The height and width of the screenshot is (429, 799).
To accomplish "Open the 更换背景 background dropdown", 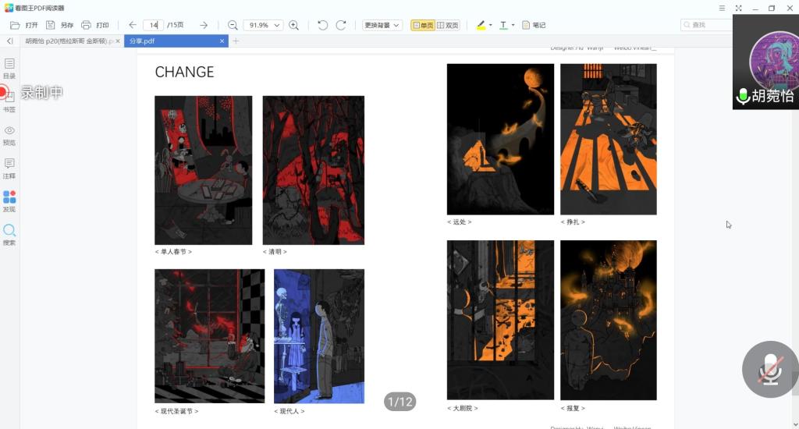I will [382, 25].
